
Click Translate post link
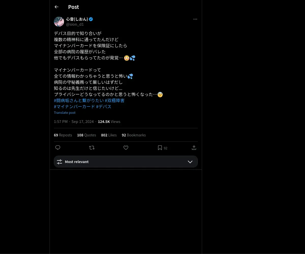(65, 113)
